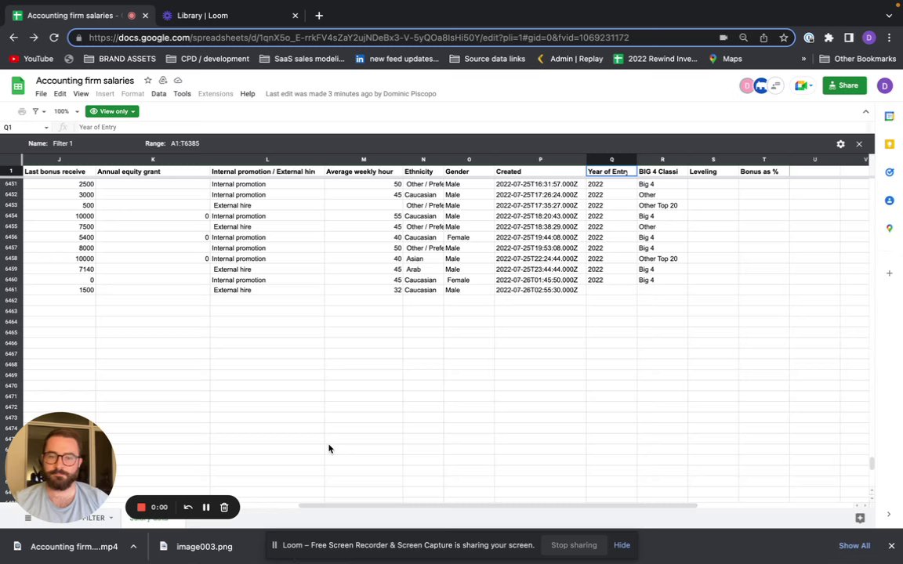The height and width of the screenshot is (564, 903).
Task: Open the Other Bookmarks folder
Action: click(x=858, y=59)
